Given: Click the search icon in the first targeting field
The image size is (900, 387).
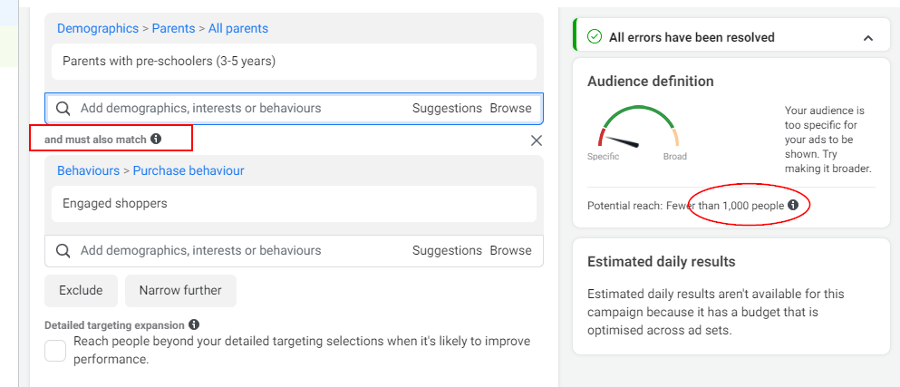Looking at the screenshot, I should point(63,109).
